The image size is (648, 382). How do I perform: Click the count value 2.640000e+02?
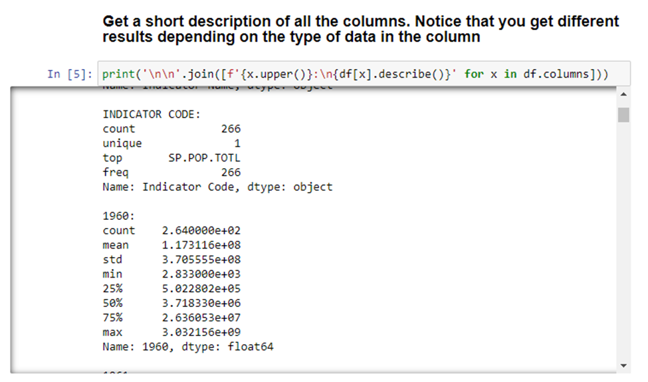[201, 231]
